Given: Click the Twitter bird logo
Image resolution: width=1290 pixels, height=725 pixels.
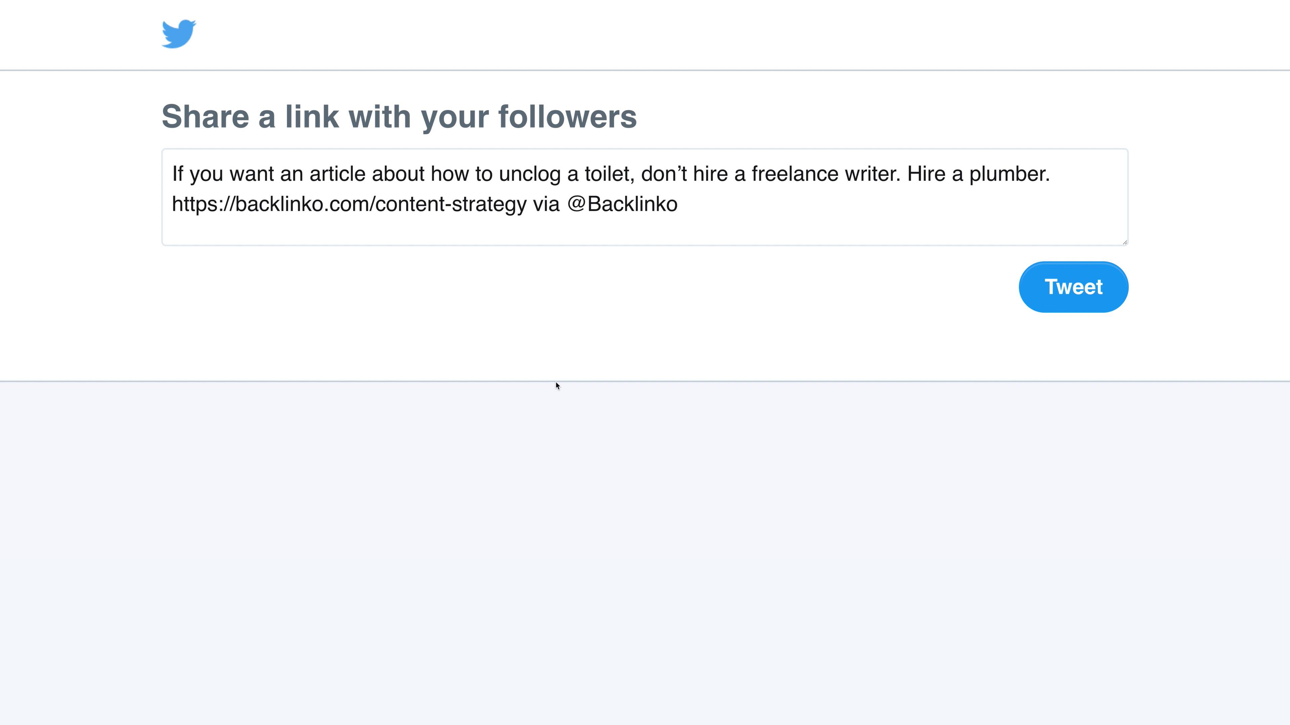Looking at the screenshot, I should [x=179, y=34].
